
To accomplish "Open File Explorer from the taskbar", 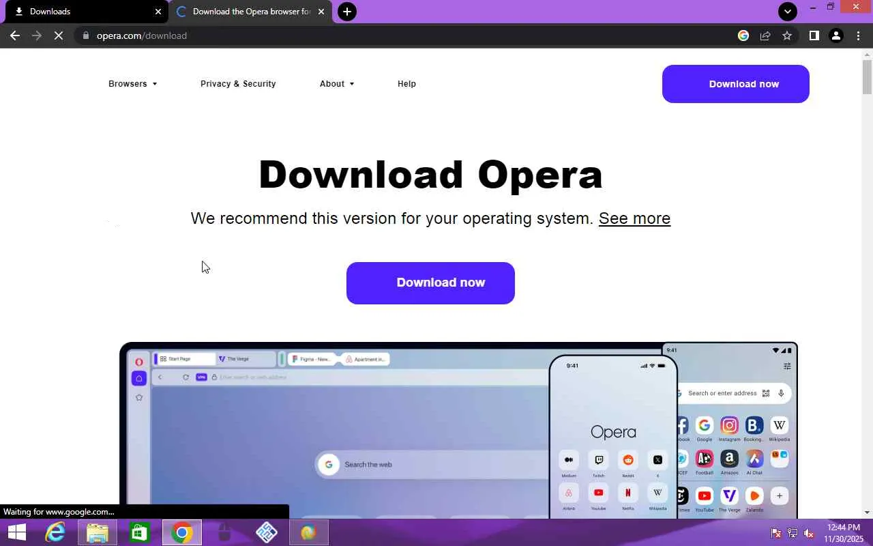I will pos(98,532).
